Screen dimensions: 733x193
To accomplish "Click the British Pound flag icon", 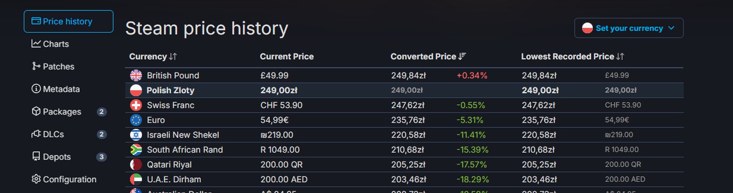I will [x=136, y=75].
